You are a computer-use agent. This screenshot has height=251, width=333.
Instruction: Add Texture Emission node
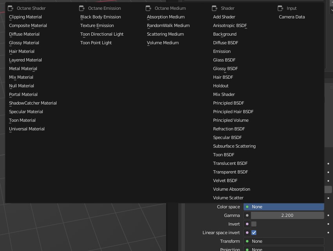point(97,25)
